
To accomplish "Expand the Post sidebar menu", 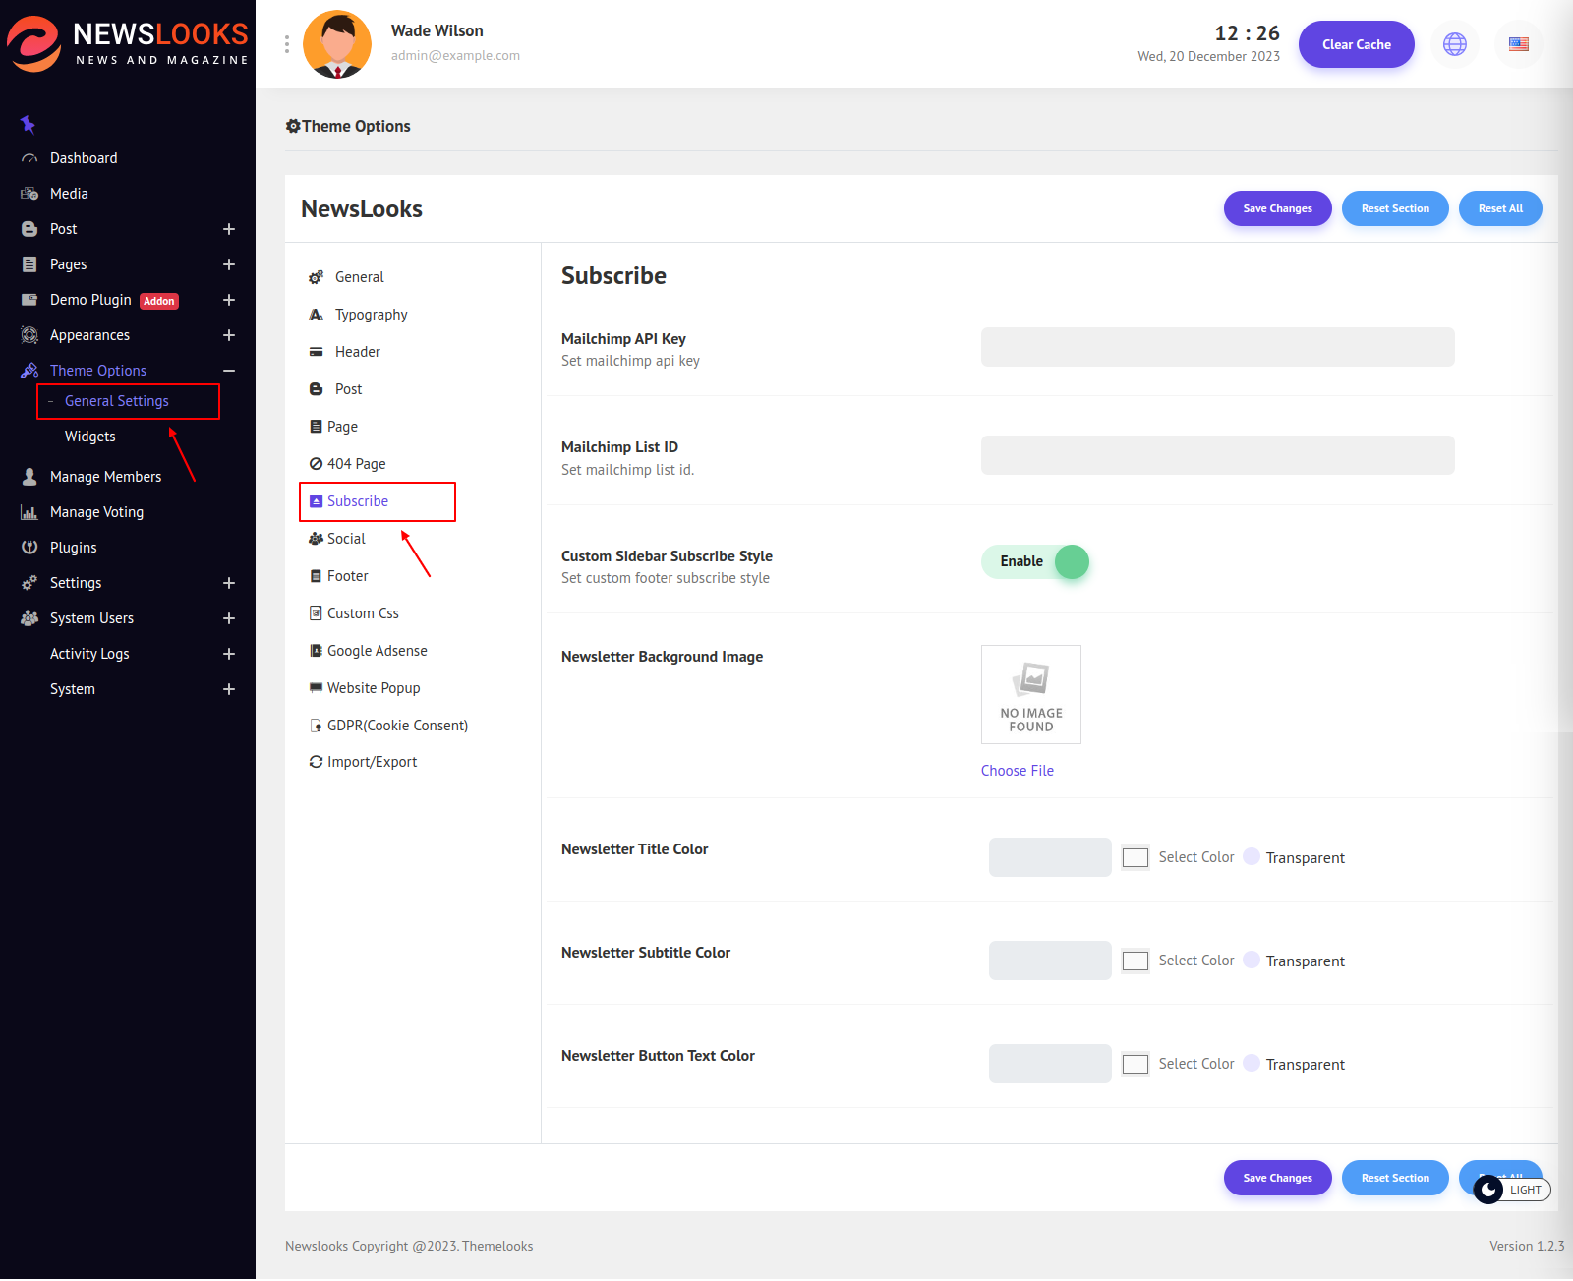I will click(228, 229).
